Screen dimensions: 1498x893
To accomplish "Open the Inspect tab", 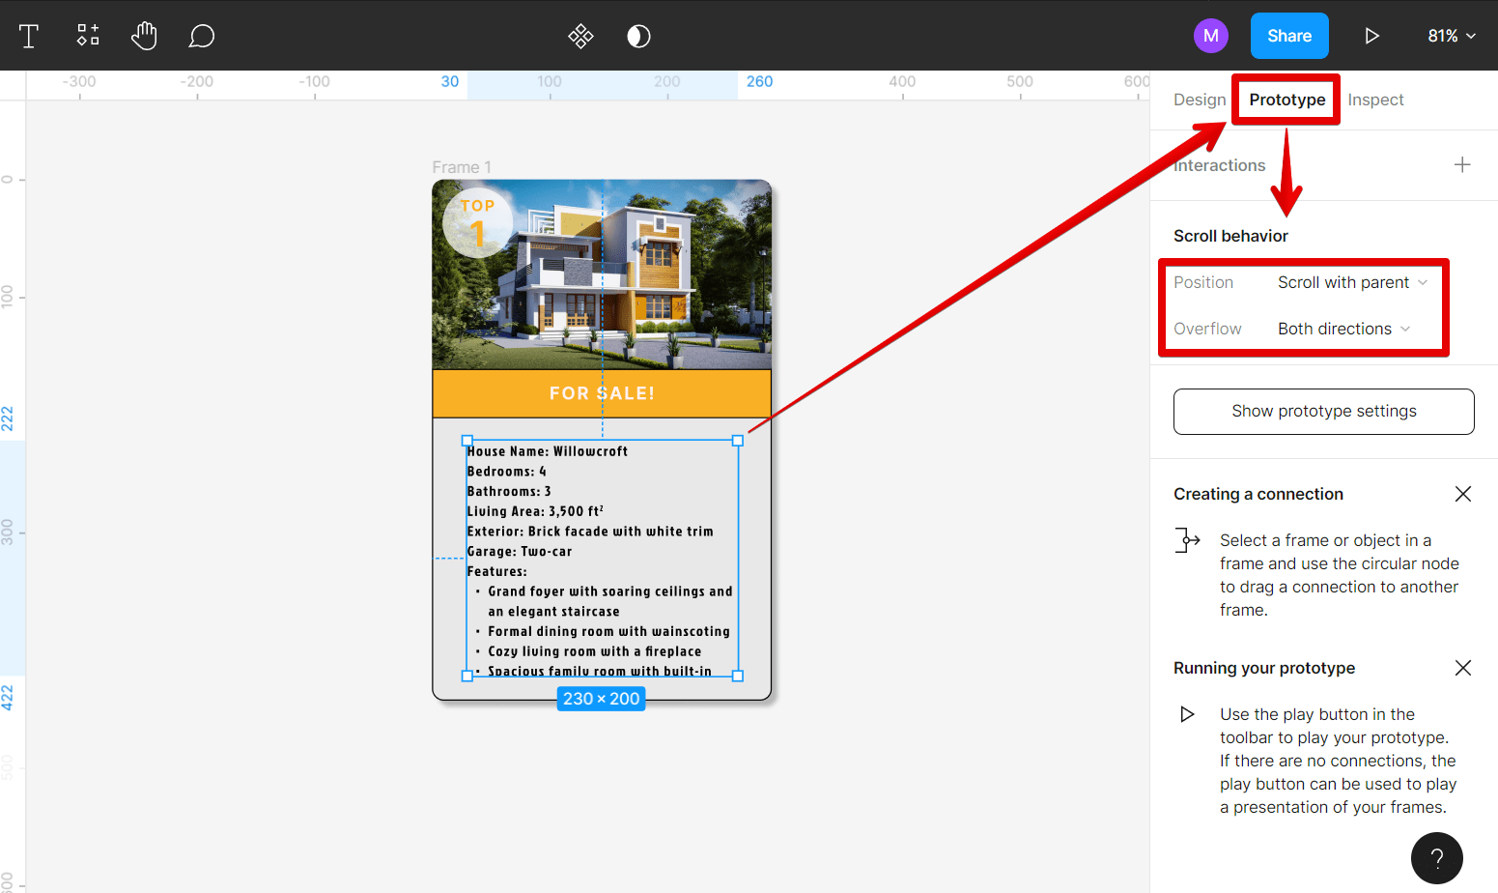I will (x=1375, y=100).
